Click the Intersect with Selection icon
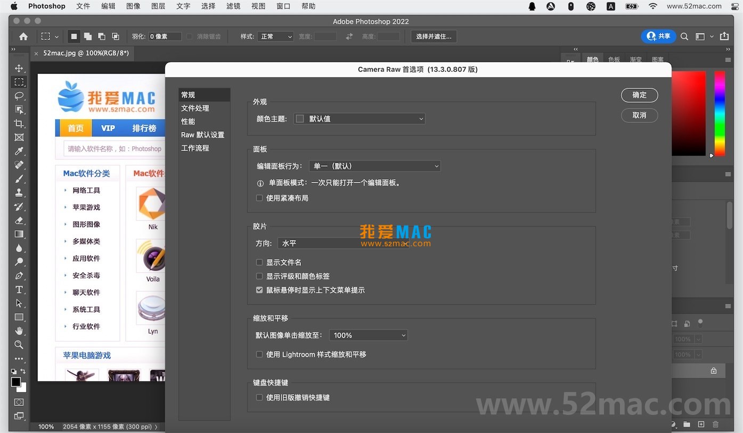Screen dimensions: 743x433 pos(115,37)
